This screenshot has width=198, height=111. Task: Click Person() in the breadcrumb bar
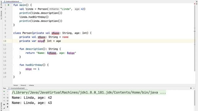click(x=23, y=85)
